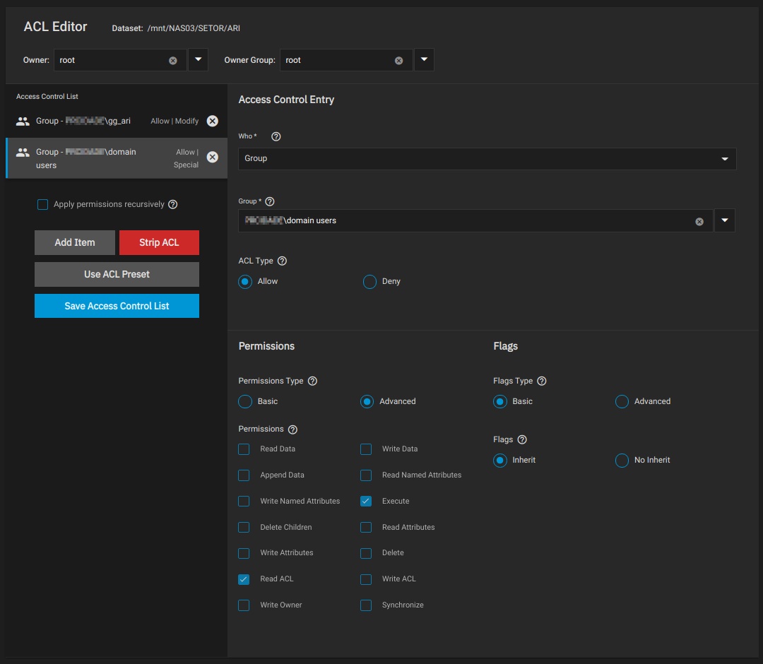Select the Allow ACL type
The height and width of the screenshot is (664, 763).
pos(245,282)
